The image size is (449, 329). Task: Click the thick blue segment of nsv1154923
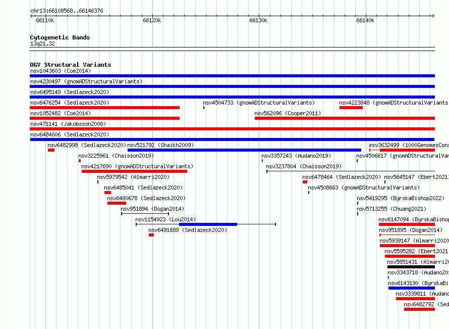[x=208, y=224]
